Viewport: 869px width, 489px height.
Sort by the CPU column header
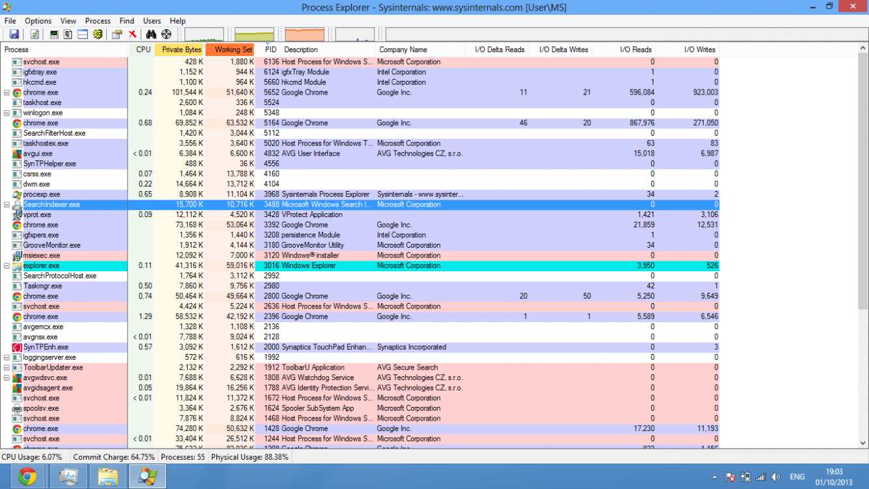[x=142, y=50]
